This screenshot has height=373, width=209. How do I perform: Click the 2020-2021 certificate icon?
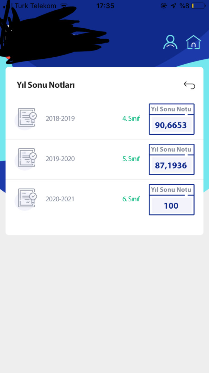27,198
